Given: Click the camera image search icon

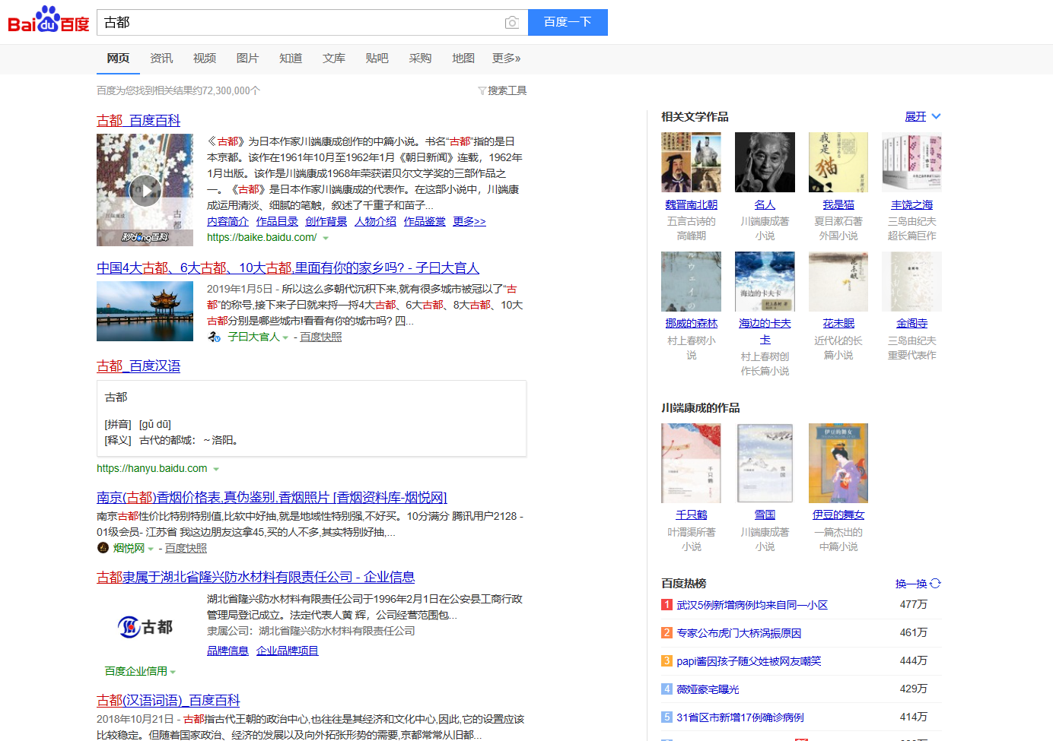Looking at the screenshot, I should (x=512, y=23).
